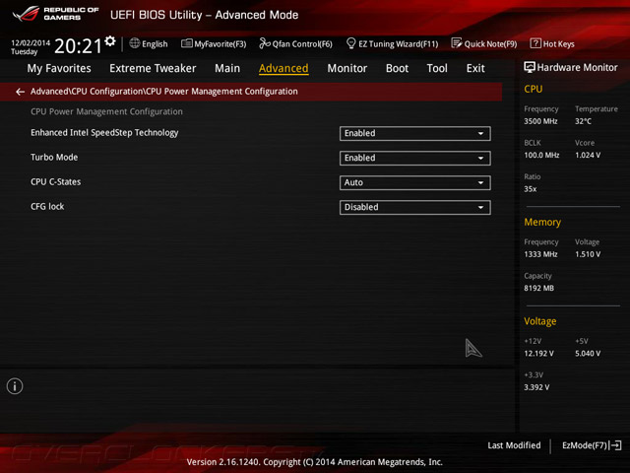Click the Republic of Gamers logo
Screen dimensions: 630x473
pos(55,14)
